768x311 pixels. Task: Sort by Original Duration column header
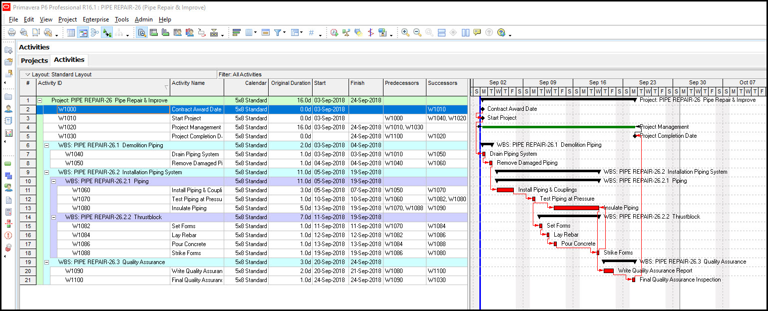[290, 83]
